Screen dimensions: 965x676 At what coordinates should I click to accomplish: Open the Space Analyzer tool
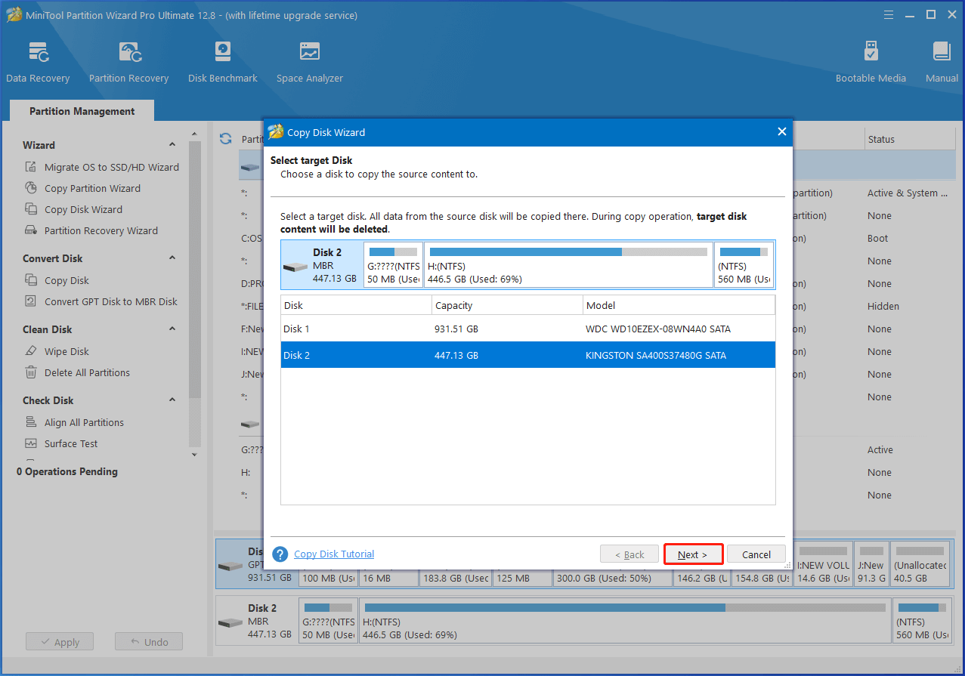[x=309, y=62]
